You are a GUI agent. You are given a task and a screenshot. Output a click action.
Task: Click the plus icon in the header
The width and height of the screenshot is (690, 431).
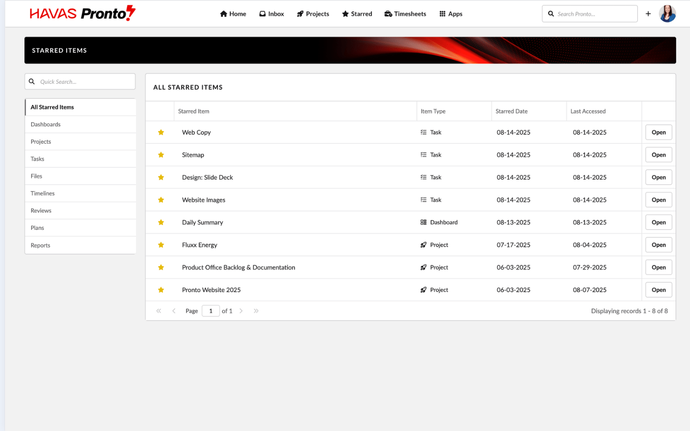pos(648,14)
